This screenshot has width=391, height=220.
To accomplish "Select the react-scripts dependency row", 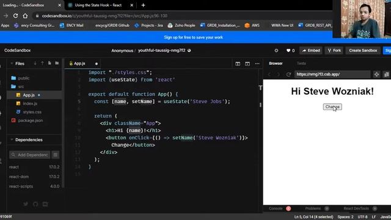I will [34, 186].
